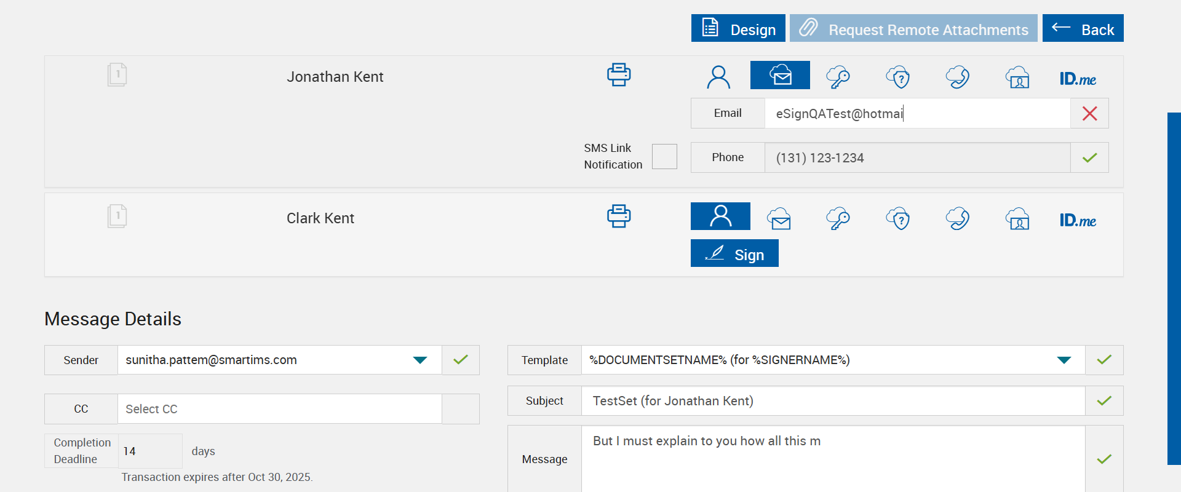Open the Design view
The height and width of the screenshot is (492, 1181).
pyautogui.click(x=738, y=29)
